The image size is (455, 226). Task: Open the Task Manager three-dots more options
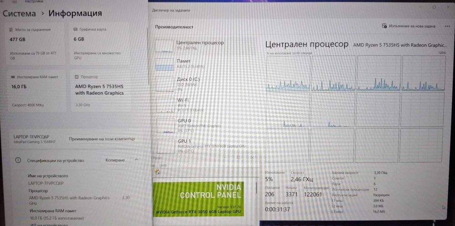point(447,26)
